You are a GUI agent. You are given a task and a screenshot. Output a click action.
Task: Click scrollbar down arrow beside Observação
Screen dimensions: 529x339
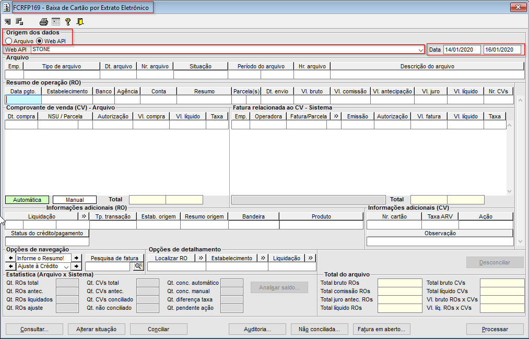[x=520, y=241]
